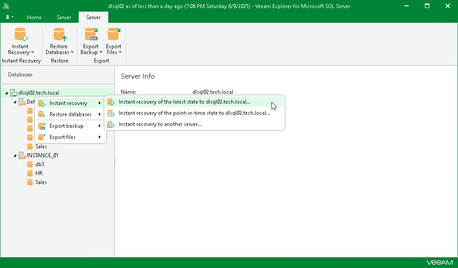The image size is (458, 268).
Task: Click the Veeam Explorer app icon
Action: tap(6, 6)
